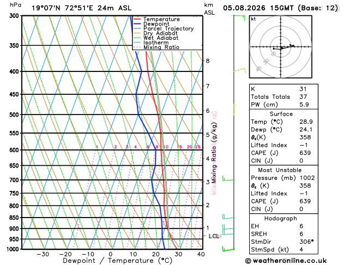Image resolution: width=343 pixels, height=265 pixels.
Task: Click the pink mixing ratio value 25
Action: click(x=198, y=147)
